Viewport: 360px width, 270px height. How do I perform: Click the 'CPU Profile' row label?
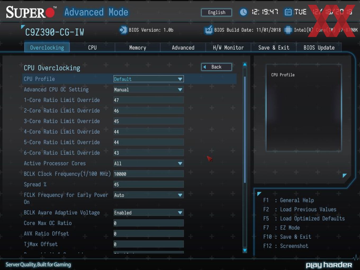(39, 79)
